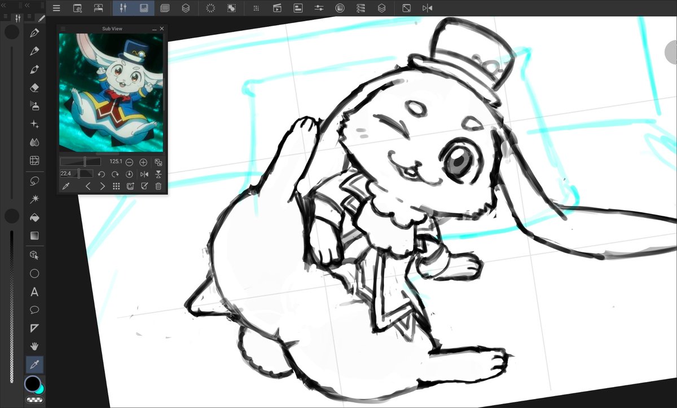Flip Sub View image horizontally
This screenshot has height=408, width=677.
(x=144, y=174)
